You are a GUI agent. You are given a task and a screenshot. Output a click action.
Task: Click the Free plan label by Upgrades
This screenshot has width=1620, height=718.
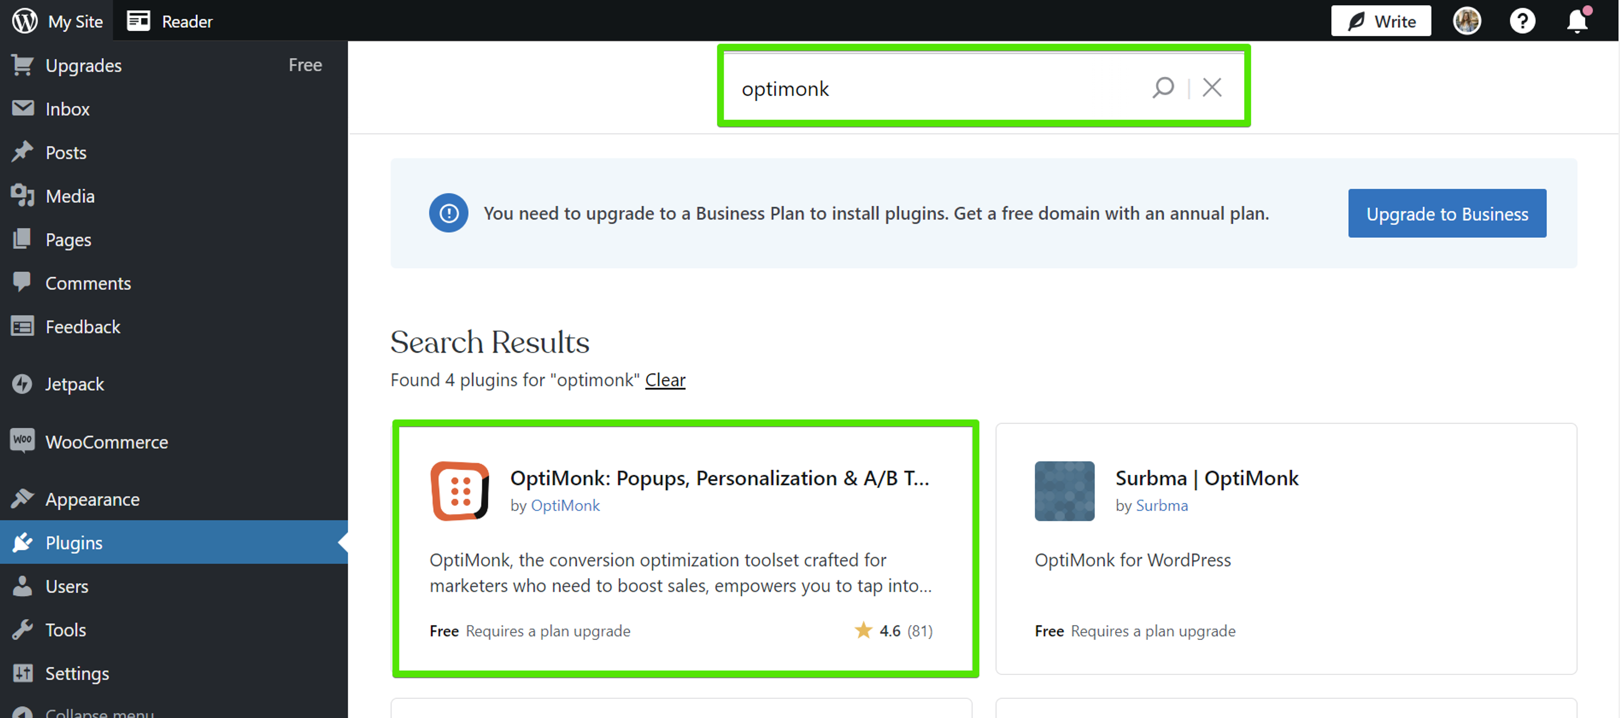[305, 64]
